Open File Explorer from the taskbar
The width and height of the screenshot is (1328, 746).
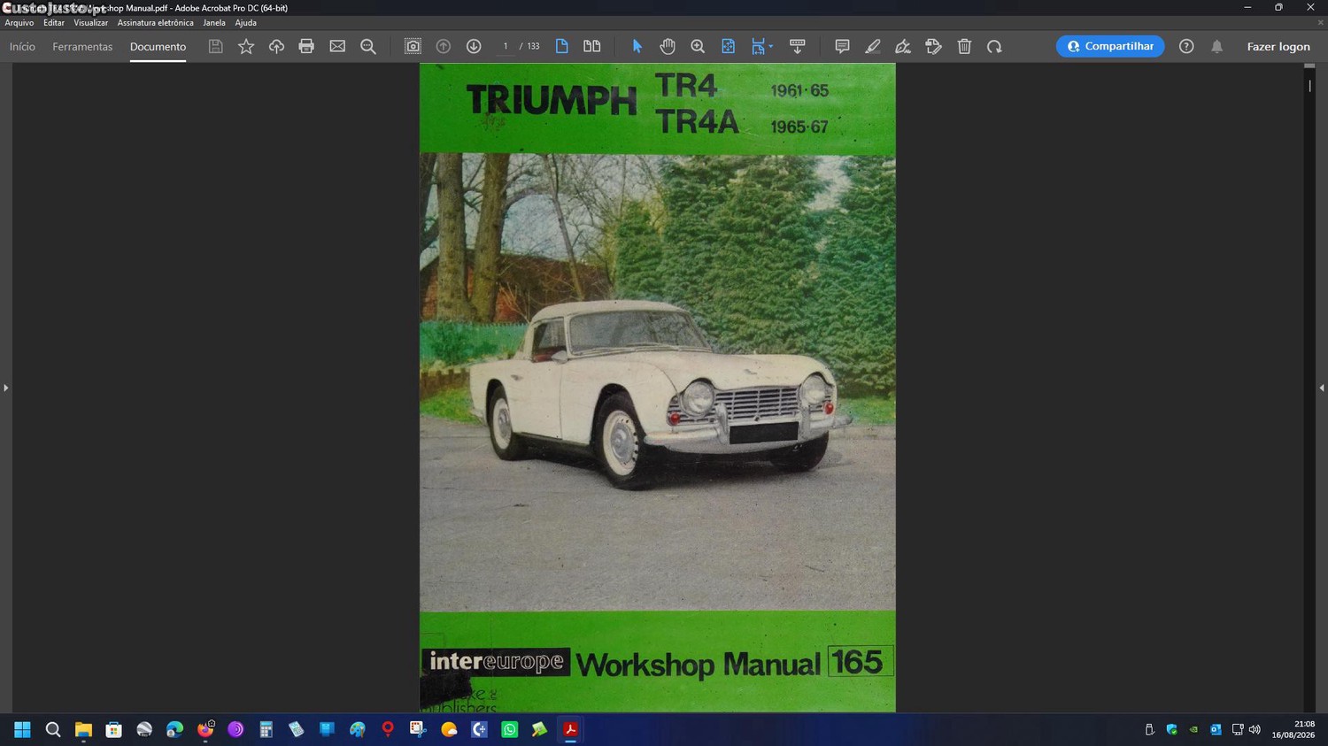tap(83, 729)
